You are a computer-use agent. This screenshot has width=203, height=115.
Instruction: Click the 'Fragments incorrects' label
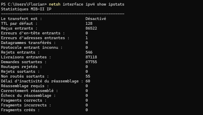click(26, 105)
